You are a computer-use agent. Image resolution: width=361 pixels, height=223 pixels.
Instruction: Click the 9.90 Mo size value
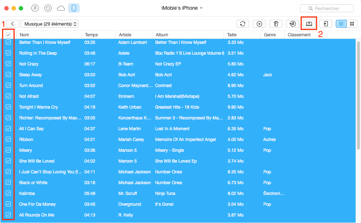[235, 107]
